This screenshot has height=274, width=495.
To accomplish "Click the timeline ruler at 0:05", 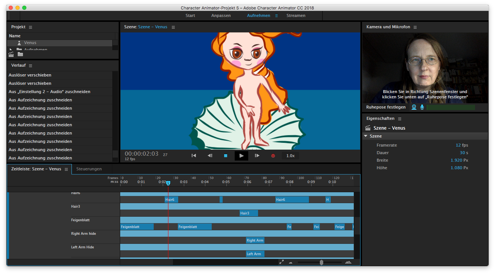I will (x=226, y=182).
